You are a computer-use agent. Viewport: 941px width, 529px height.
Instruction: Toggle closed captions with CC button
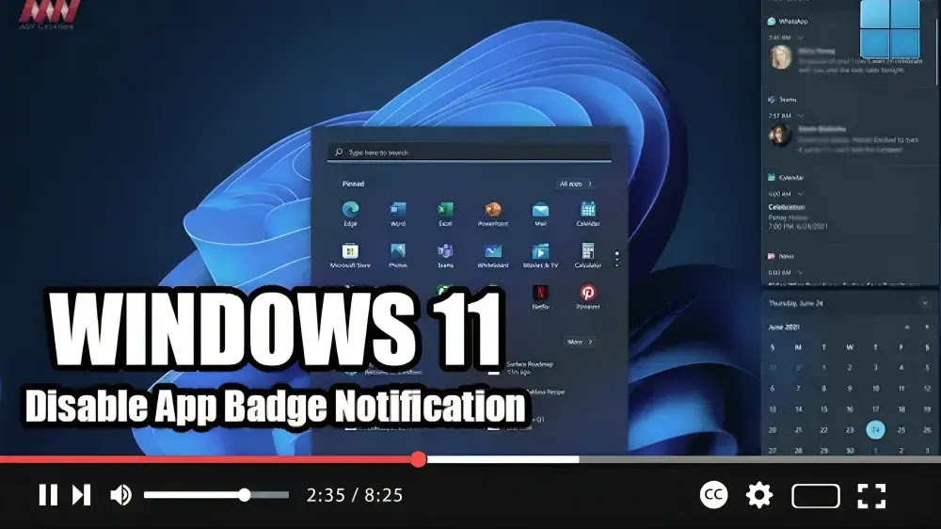[714, 495]
